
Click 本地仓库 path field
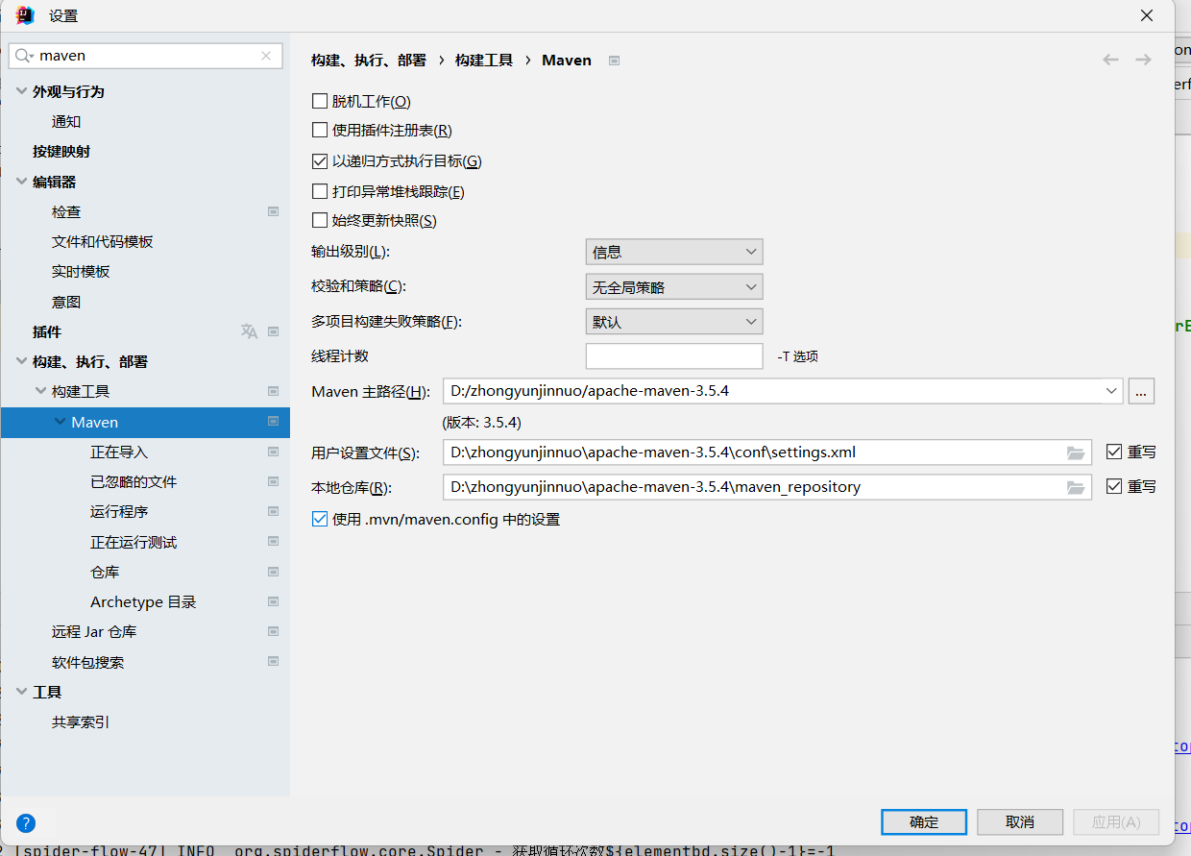click(x=767, y=487)
